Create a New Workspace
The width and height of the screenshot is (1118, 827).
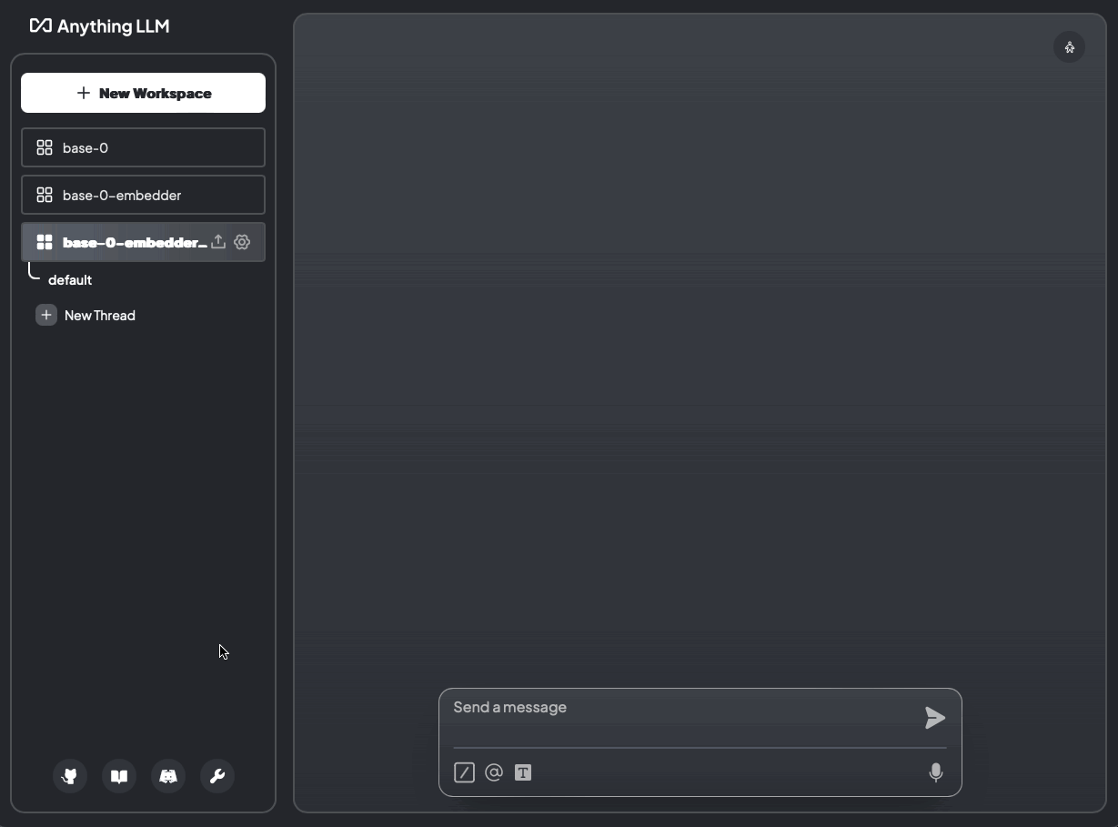(143, 93)
